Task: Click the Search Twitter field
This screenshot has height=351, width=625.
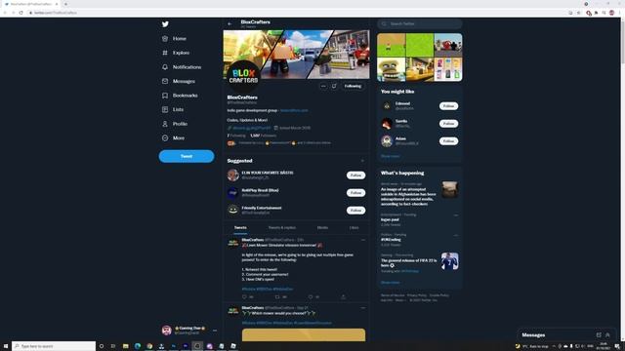Action: point(420,23)
